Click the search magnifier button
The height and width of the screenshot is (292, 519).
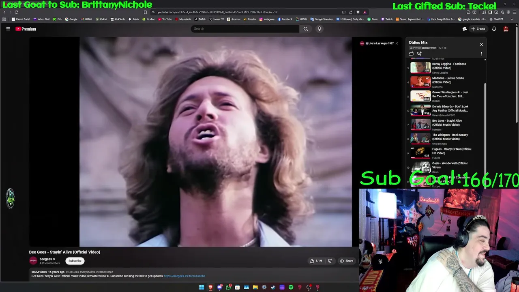[x=306, y=29]
